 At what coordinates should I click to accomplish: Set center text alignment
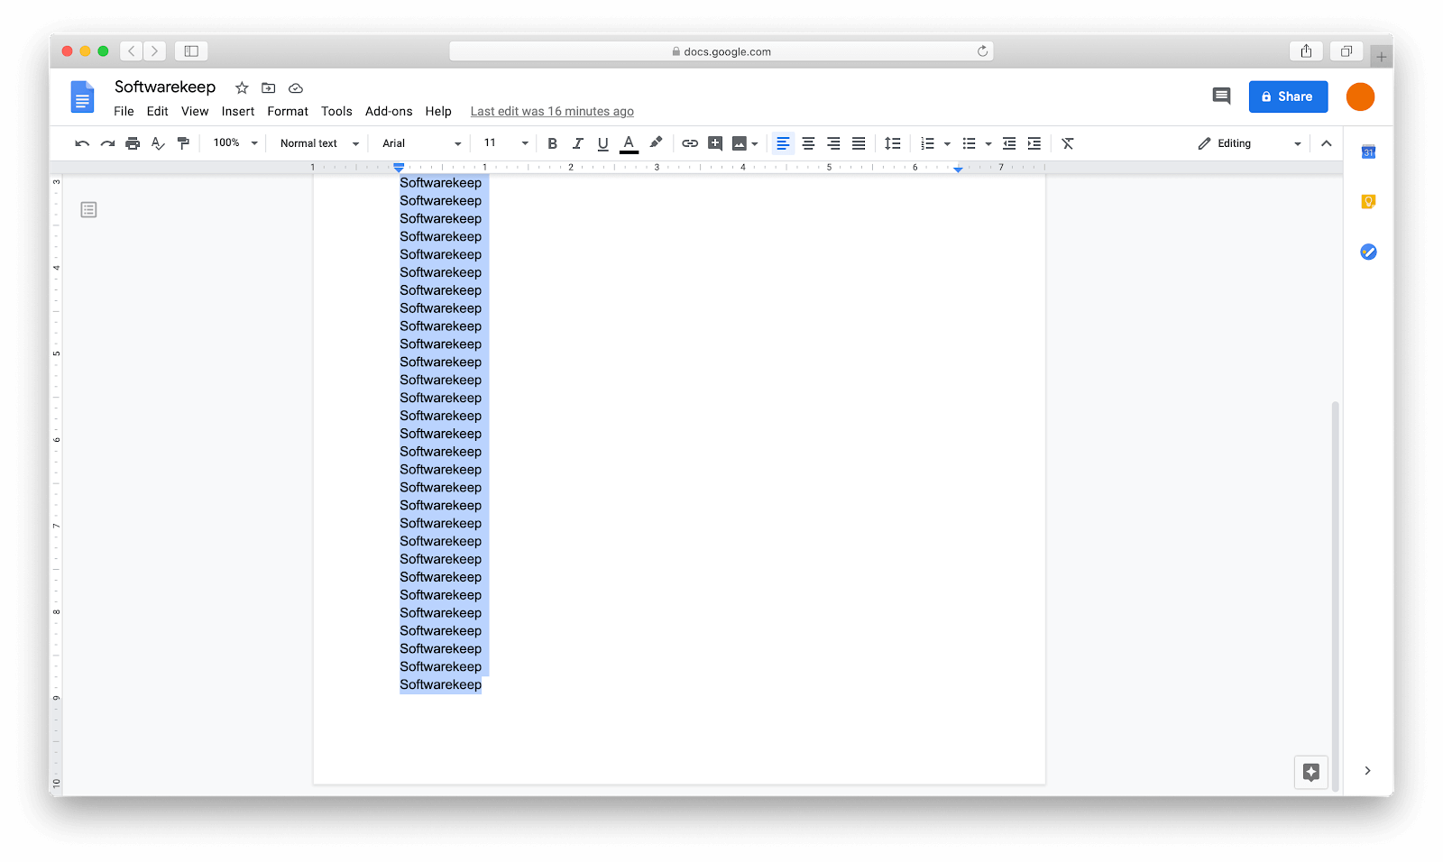pos(808,143)
